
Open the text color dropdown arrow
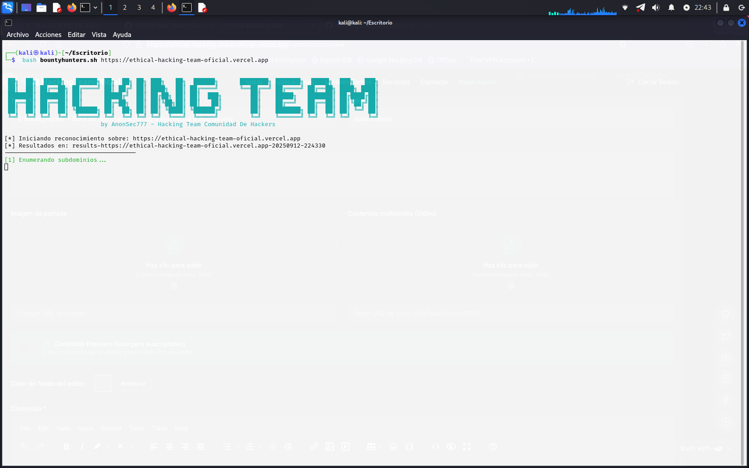[x=132, y=447]
